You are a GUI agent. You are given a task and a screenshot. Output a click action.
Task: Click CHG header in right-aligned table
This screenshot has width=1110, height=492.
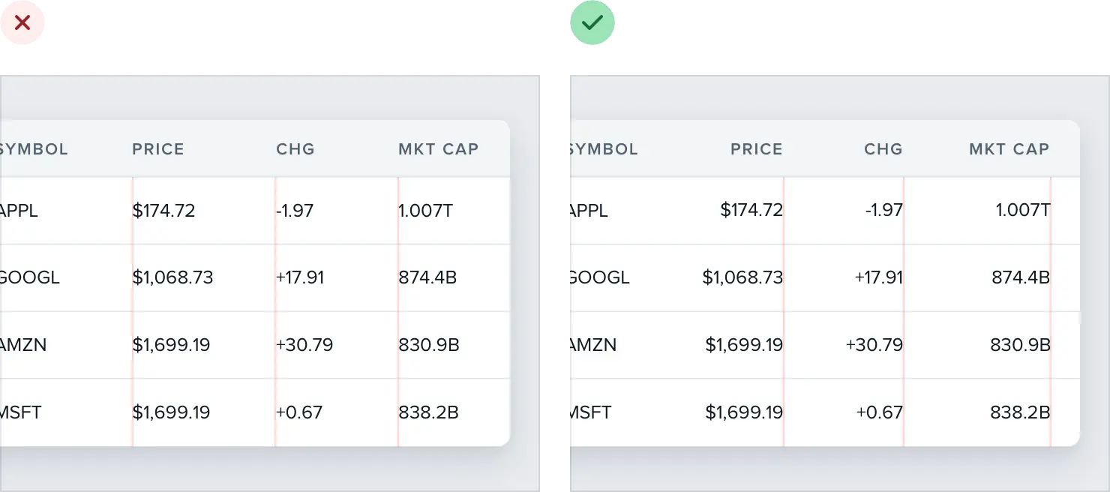pos(883,149)
